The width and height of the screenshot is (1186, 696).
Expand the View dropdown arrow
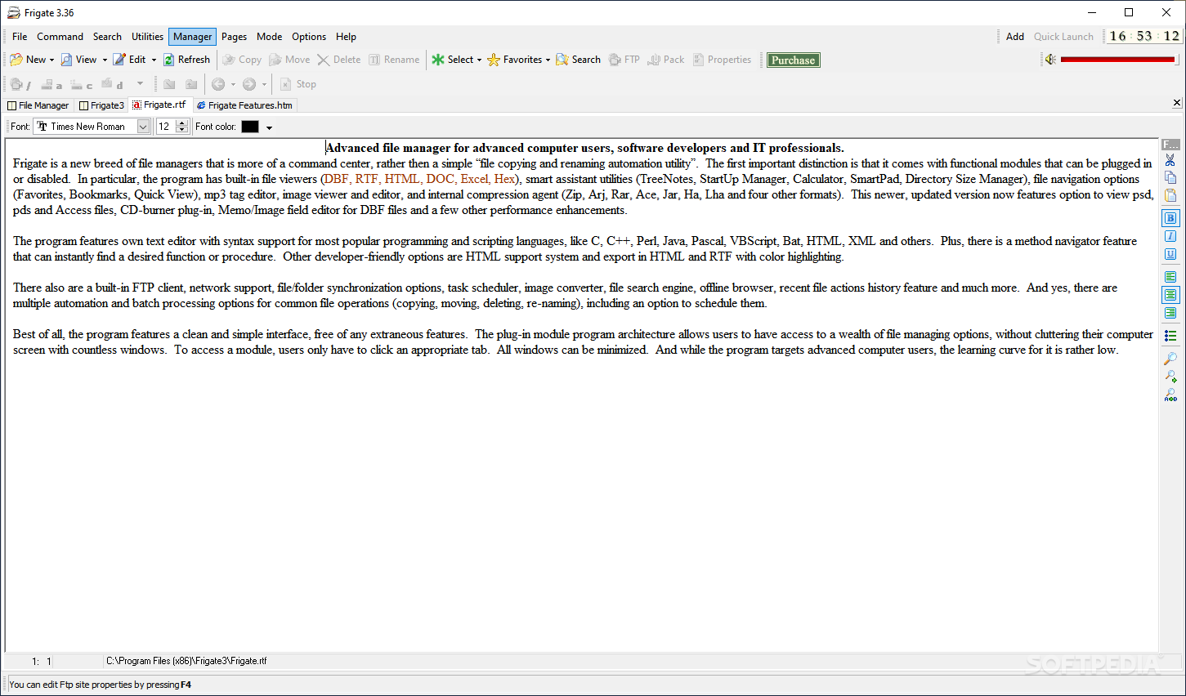[105, 60]
